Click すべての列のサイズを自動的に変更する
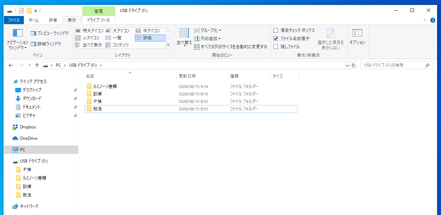 (x=231, y=46)
